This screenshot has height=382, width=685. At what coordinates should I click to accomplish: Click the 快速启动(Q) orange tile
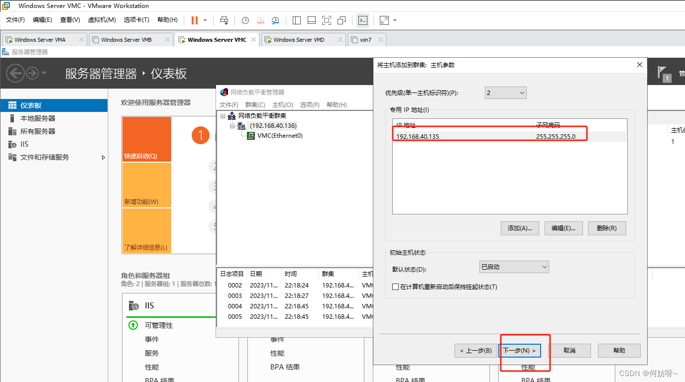146,139
